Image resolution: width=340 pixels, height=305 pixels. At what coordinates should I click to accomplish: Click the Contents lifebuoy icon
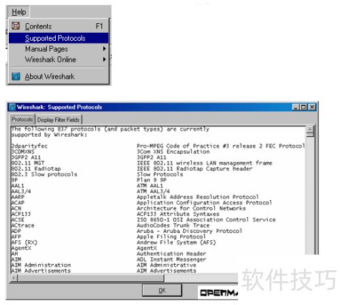tap(16, 26)
